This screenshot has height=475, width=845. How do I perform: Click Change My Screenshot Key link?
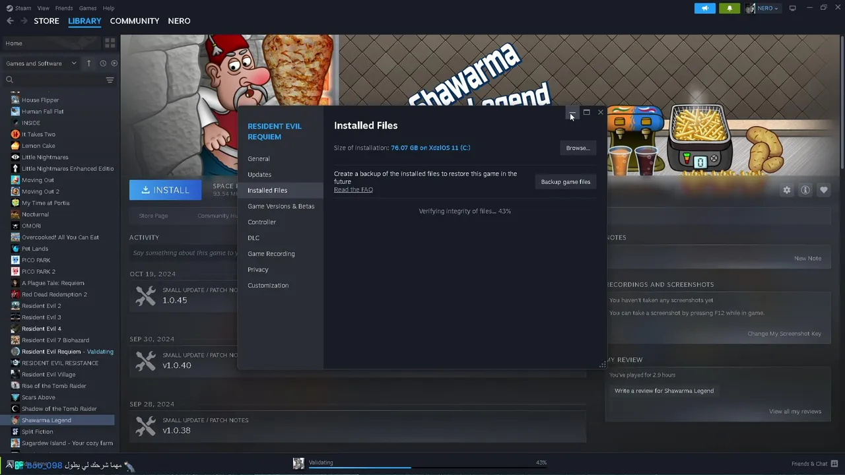click(x=784, y=334)
